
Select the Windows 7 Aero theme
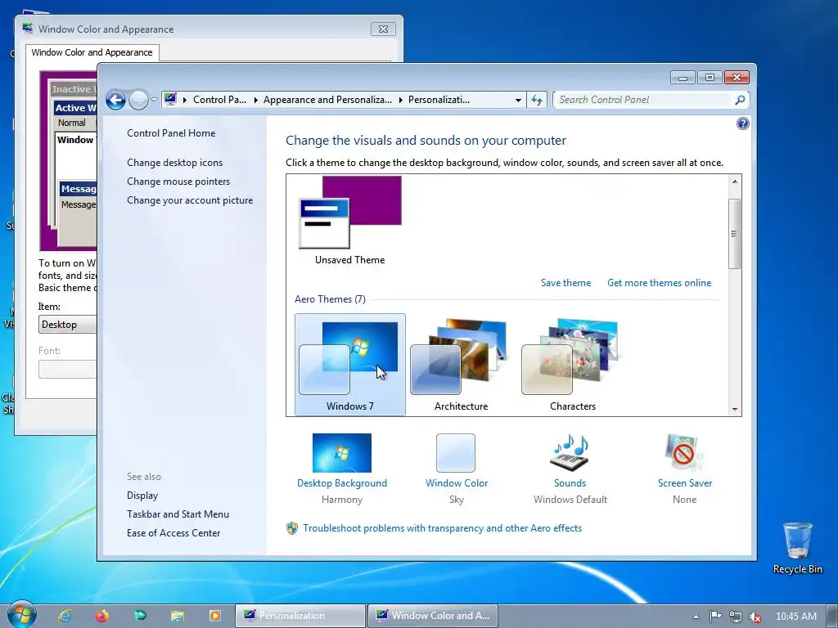point(350,364)
